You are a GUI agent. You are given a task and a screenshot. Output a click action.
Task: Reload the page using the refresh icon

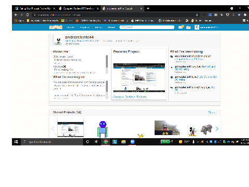click(27, 15)
